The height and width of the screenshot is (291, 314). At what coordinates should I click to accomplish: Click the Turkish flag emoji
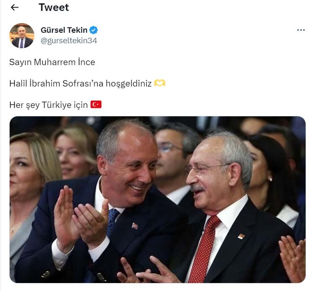[x=96, y=104]
